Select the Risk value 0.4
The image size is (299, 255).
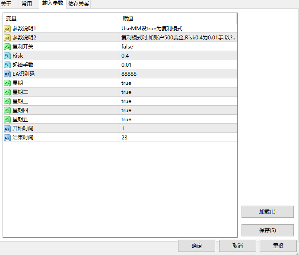125,56
